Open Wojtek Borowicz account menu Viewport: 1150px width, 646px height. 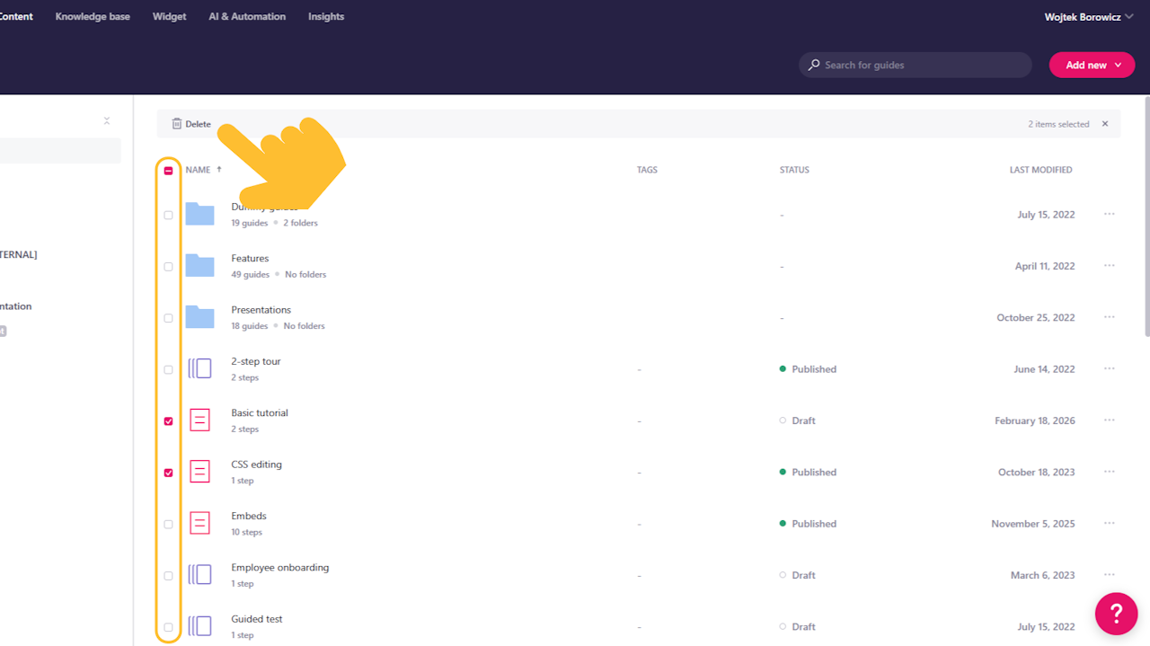(1089, 16)
